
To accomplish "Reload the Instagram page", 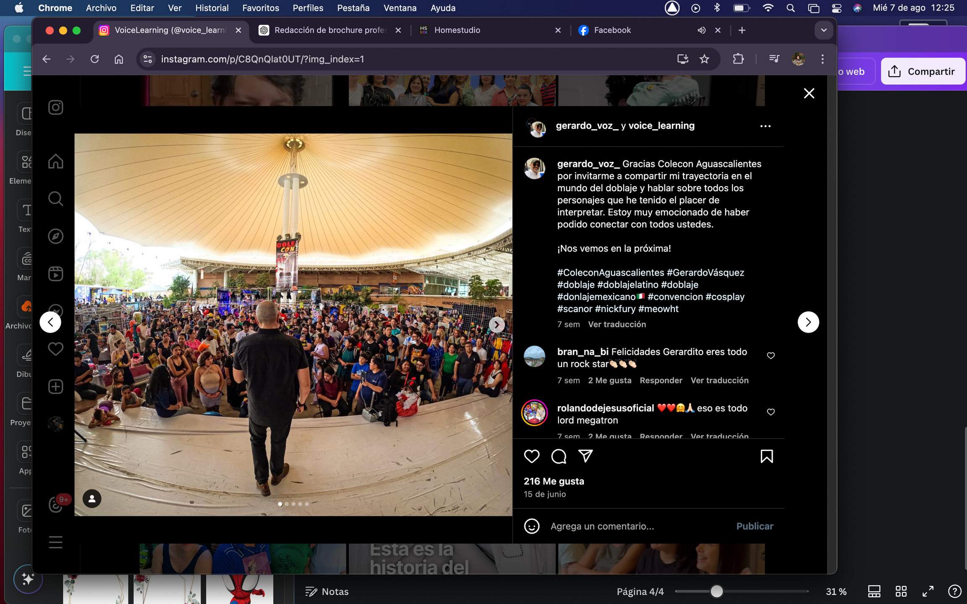I will (x=95, y=59).
